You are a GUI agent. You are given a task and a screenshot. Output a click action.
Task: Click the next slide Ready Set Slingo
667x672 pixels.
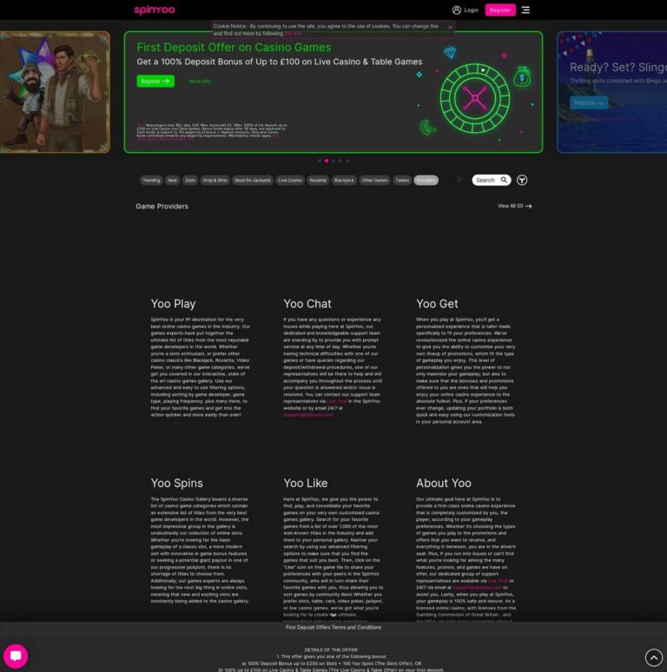pyautogui.click(x=612, y=92)
